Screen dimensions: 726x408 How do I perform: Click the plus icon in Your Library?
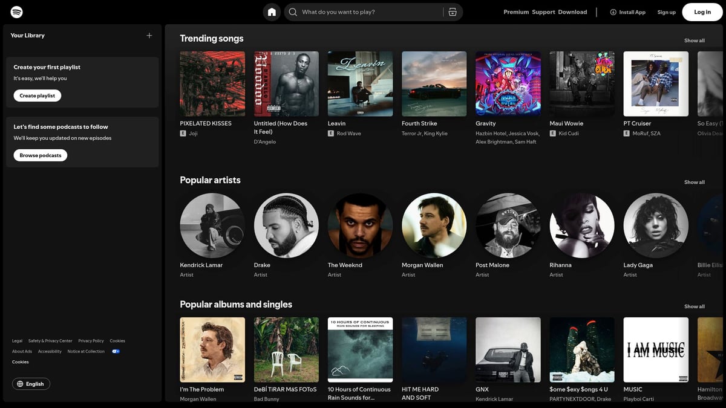pyautogui.click(x=149, y=35)
